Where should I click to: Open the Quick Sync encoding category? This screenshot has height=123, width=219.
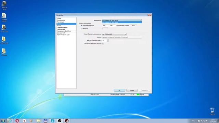click(x=66, y=31)
